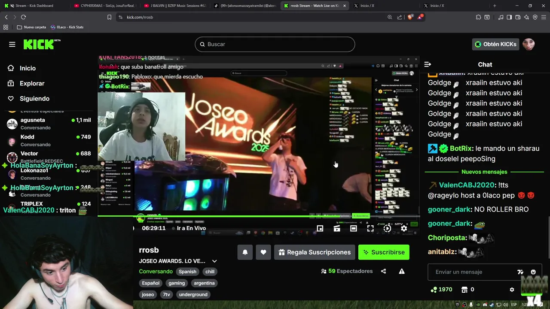Toggle notifications bell for rrosb

245,252
